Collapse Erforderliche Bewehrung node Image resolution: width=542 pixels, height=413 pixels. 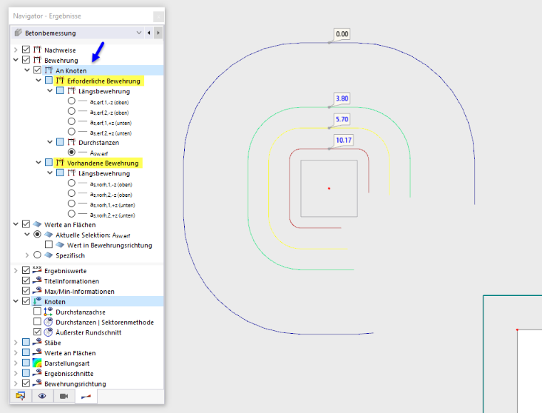click(39, 81)
